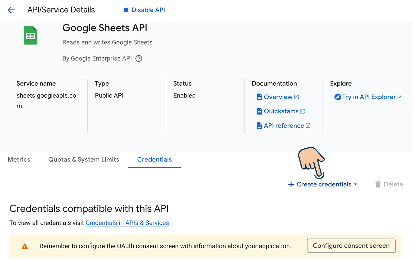The width and height of the screenshot is (414, 260).
Task: Click 'Credentials compatible with this API' heading
Action: tap(89, 209)
